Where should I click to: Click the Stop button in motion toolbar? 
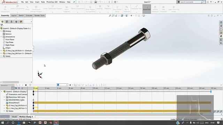pos(26,85)
